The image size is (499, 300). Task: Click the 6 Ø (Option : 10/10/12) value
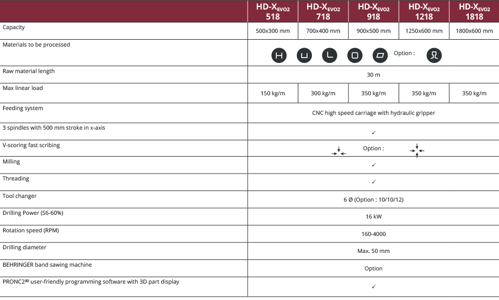[373, 199]
